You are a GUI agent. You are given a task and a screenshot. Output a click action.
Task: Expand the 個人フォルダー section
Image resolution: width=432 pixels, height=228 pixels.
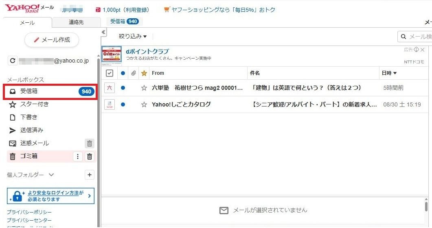click(51, 175)
